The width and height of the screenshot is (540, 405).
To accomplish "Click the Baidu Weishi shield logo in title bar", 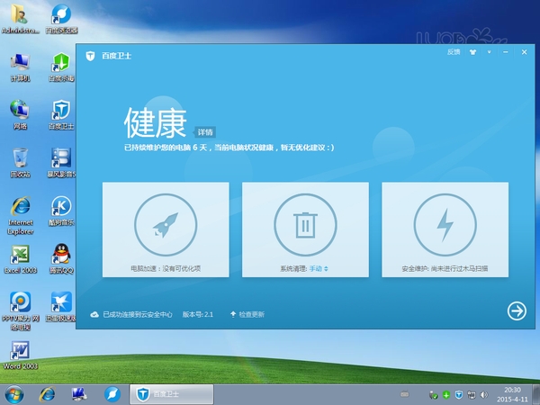I will (90, 55).
